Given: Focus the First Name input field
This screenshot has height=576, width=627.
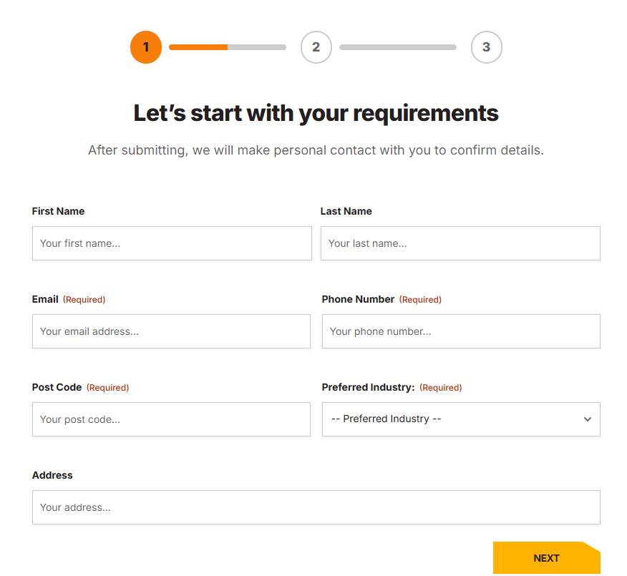Looking at the screenshot, I should (x=172, y=243).
